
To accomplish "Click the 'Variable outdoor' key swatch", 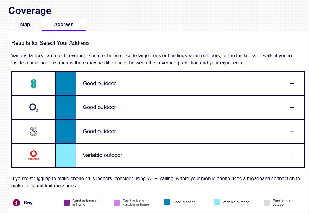I will tap(217, 202).
